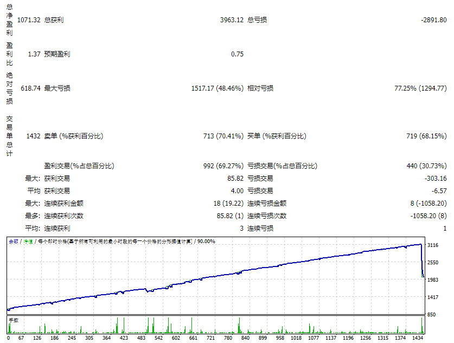Click the value 1517.17 (48.46%)
Screen dimensions: 454x343
click(218, 88)
